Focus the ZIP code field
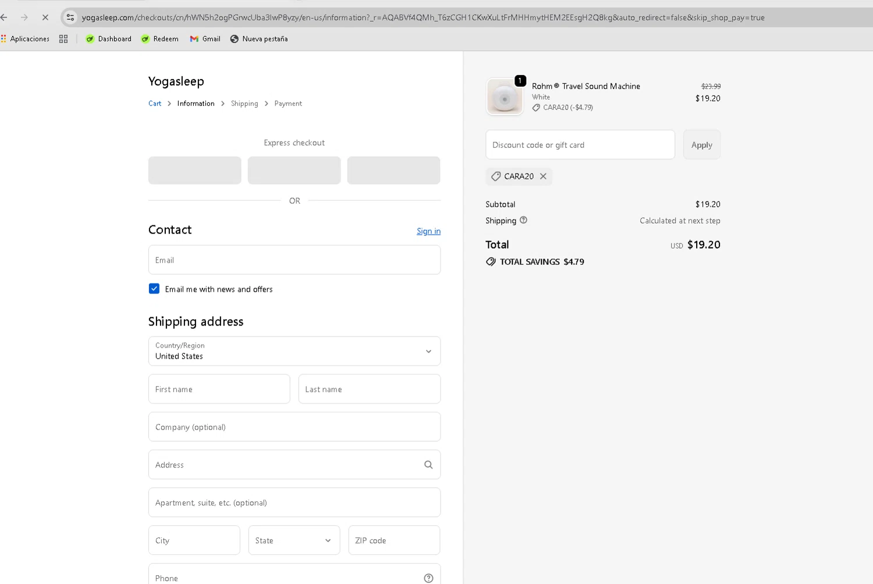873x584 pixels. pos(394,540)
